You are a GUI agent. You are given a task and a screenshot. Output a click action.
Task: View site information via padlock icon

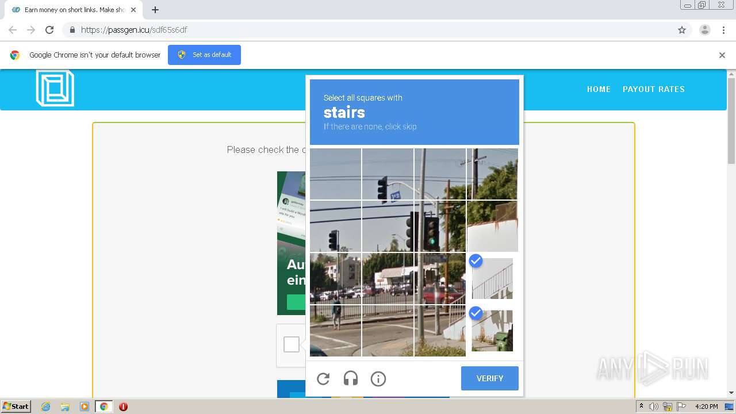(x=72, y=30)
